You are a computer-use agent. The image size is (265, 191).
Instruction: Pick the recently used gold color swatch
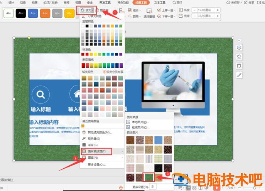pyautogui.click(x=83, y=126)
